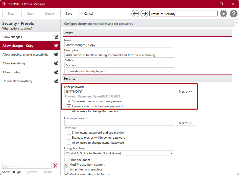Go forward with the right arrow icon
Screen dimensions: 239x175
[x=144, y=14]
